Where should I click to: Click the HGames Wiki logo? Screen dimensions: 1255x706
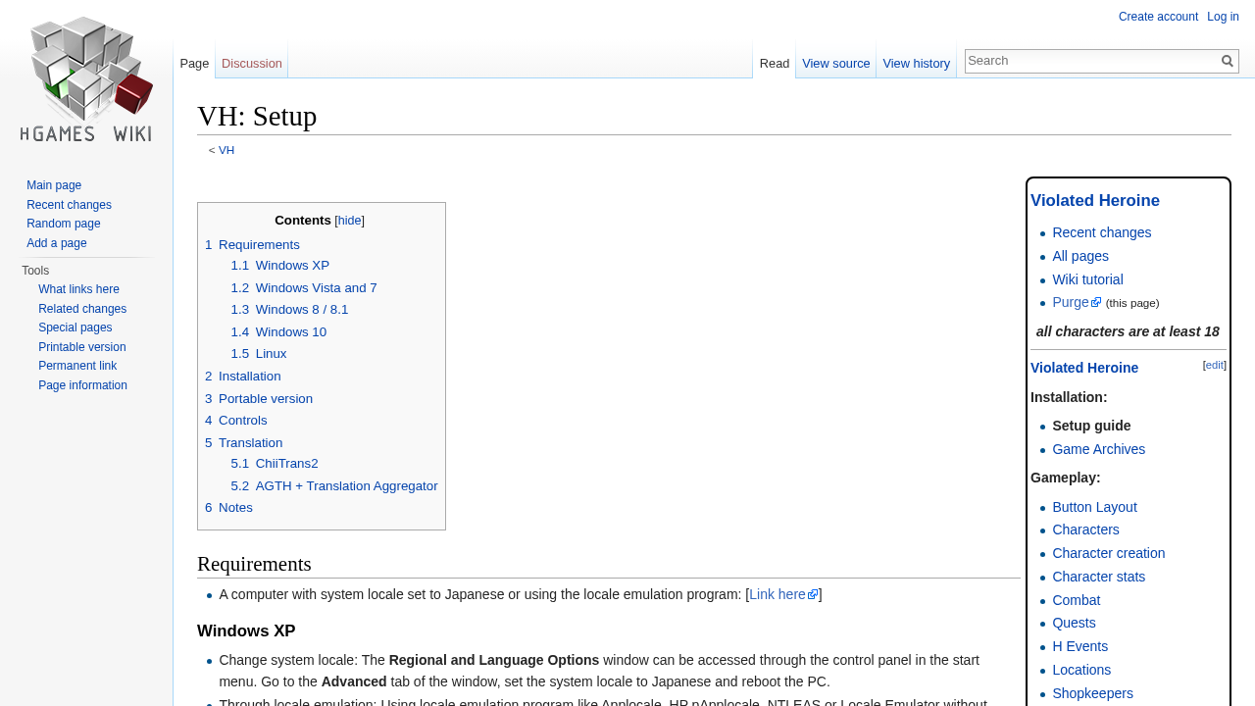pos(86,78)
